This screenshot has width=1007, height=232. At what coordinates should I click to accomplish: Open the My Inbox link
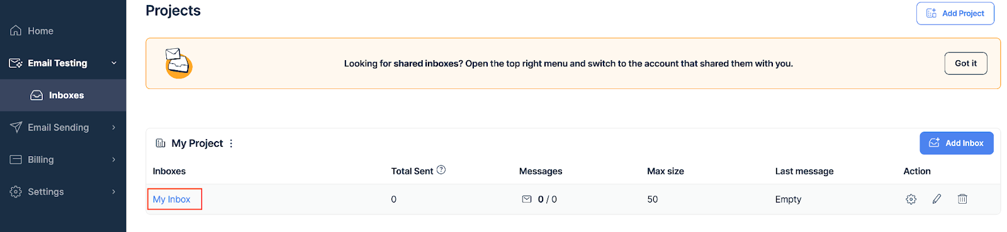coord(171,199)
